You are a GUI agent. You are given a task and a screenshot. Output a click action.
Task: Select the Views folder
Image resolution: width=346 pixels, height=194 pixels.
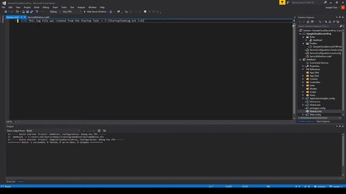tap(312, 95)
